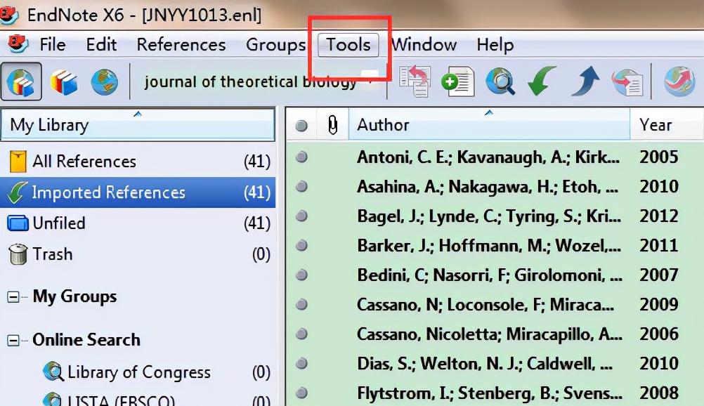Collapse the My Groups group set

(x=13, y=297)
